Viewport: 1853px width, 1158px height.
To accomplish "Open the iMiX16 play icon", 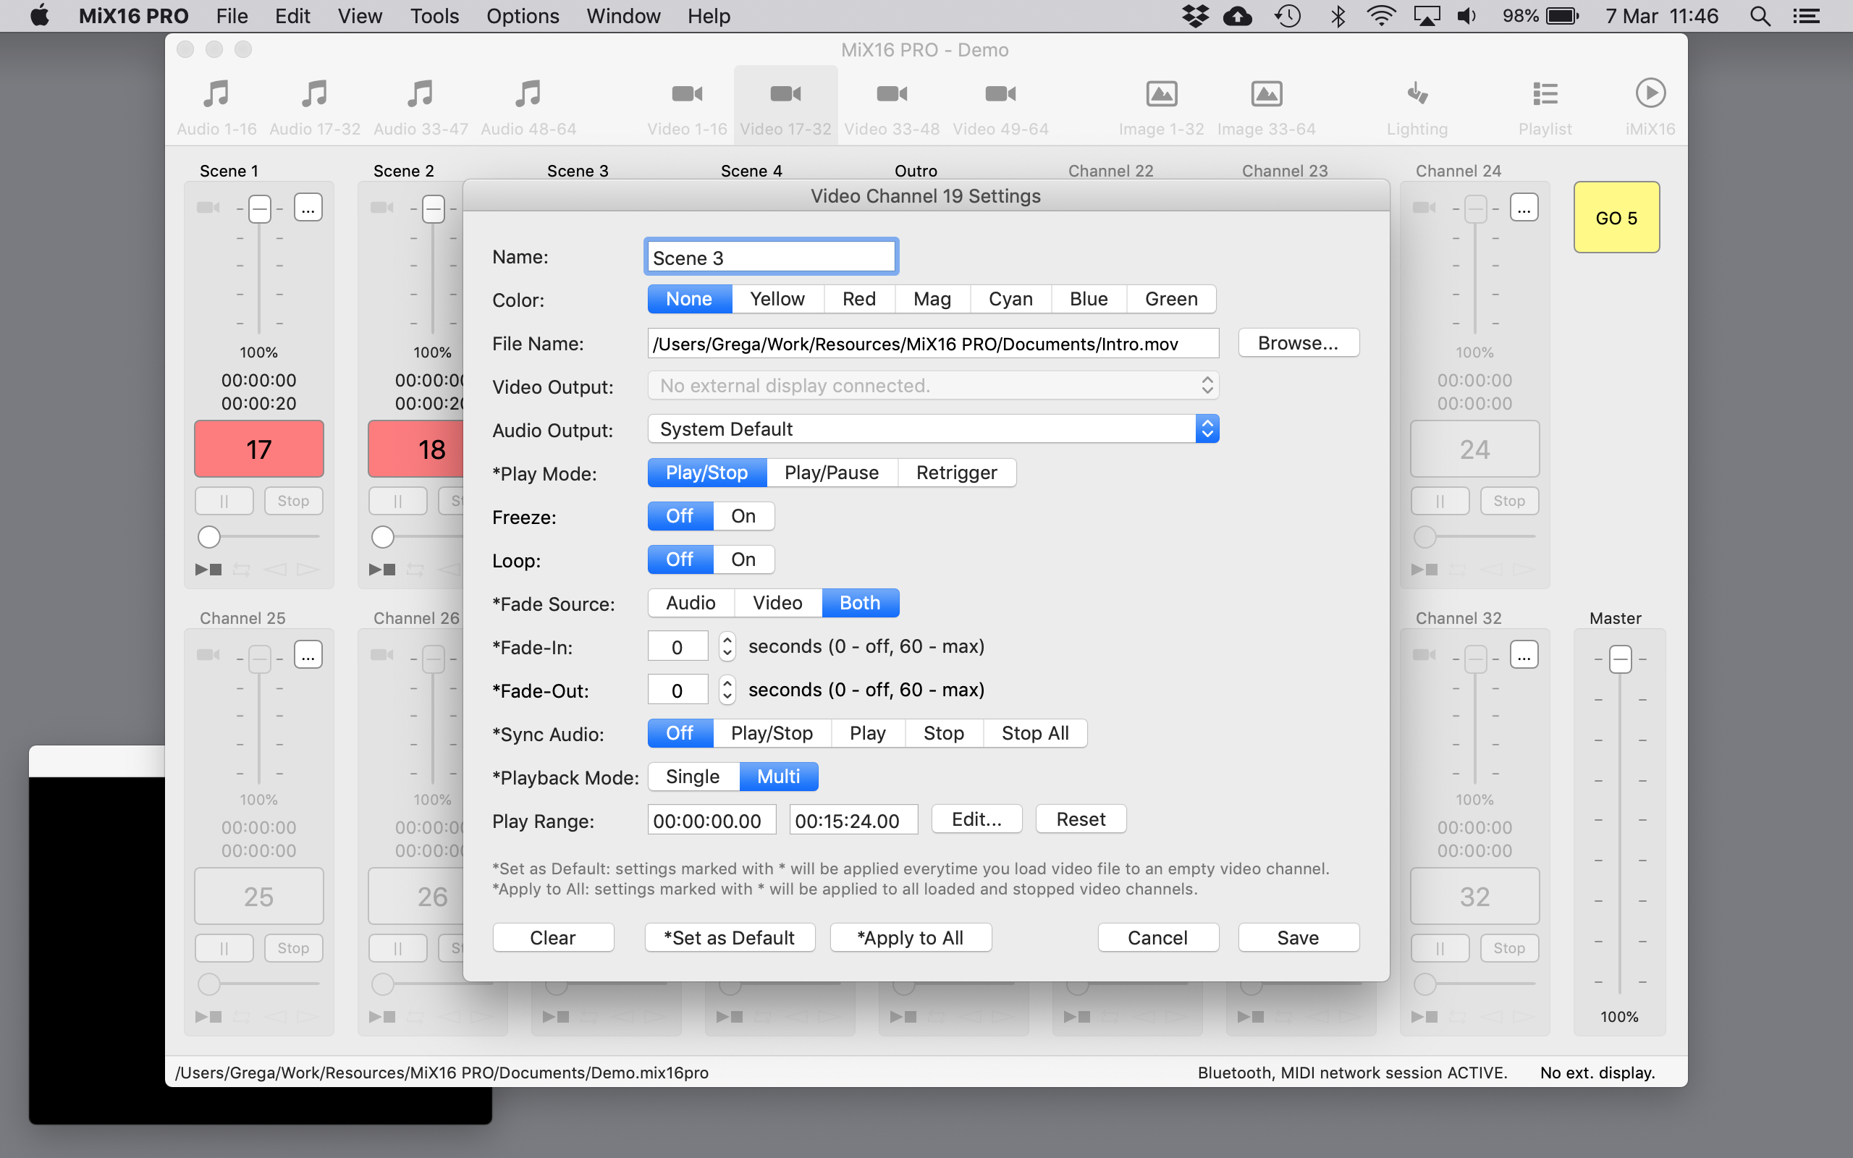I will pos(1650,94).
